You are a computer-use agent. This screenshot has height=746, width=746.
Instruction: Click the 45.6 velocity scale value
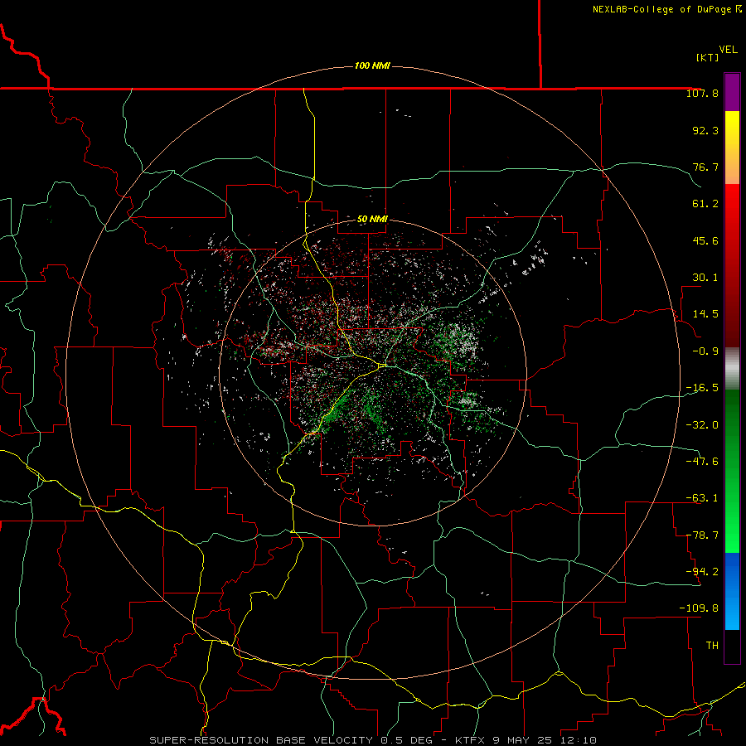click(x=705, y=240)
